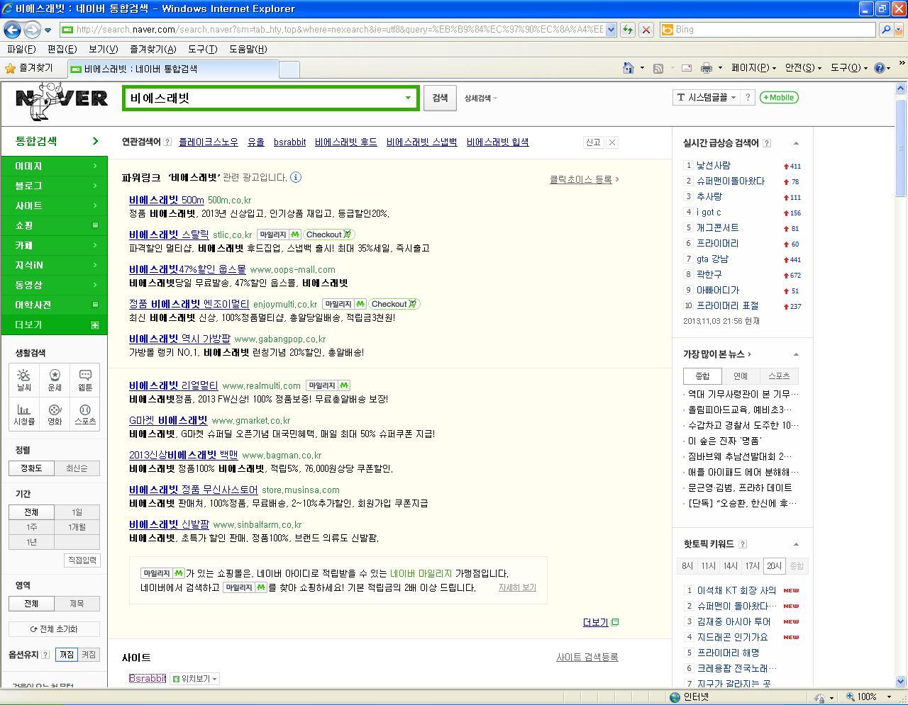908x705 pixels.
Task: Open the 도구(T) menu in menu bar
Action: click(x=202, y=49)
